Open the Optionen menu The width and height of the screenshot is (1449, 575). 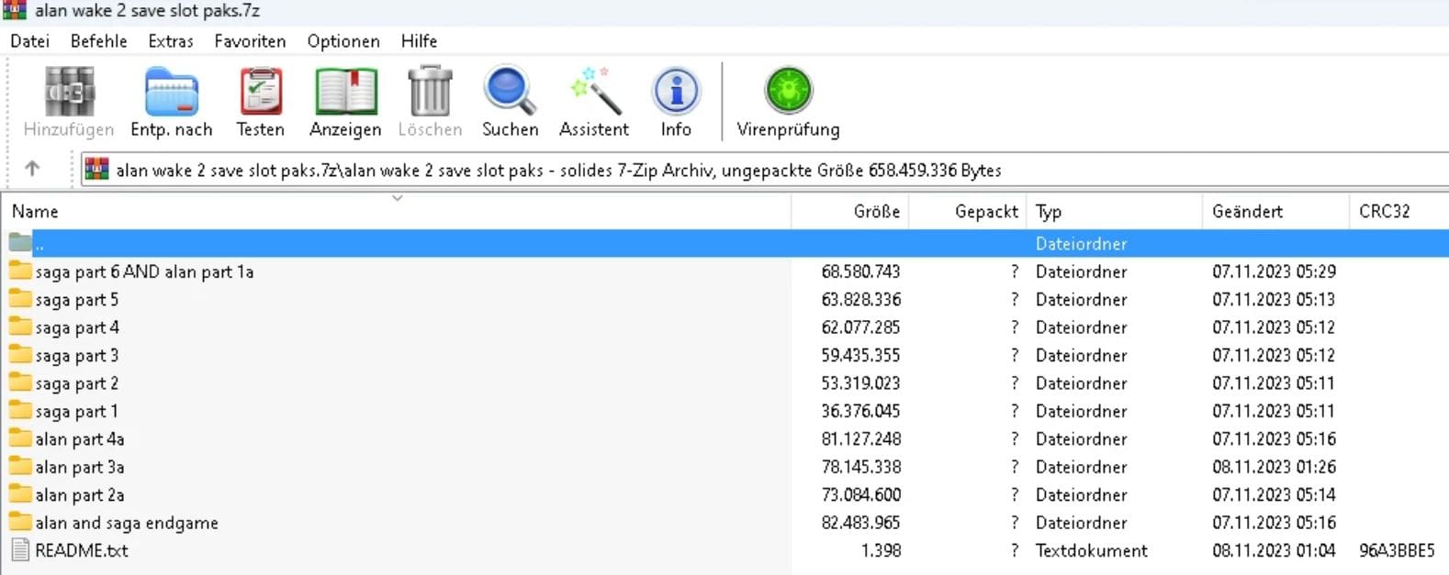(343, 41)
